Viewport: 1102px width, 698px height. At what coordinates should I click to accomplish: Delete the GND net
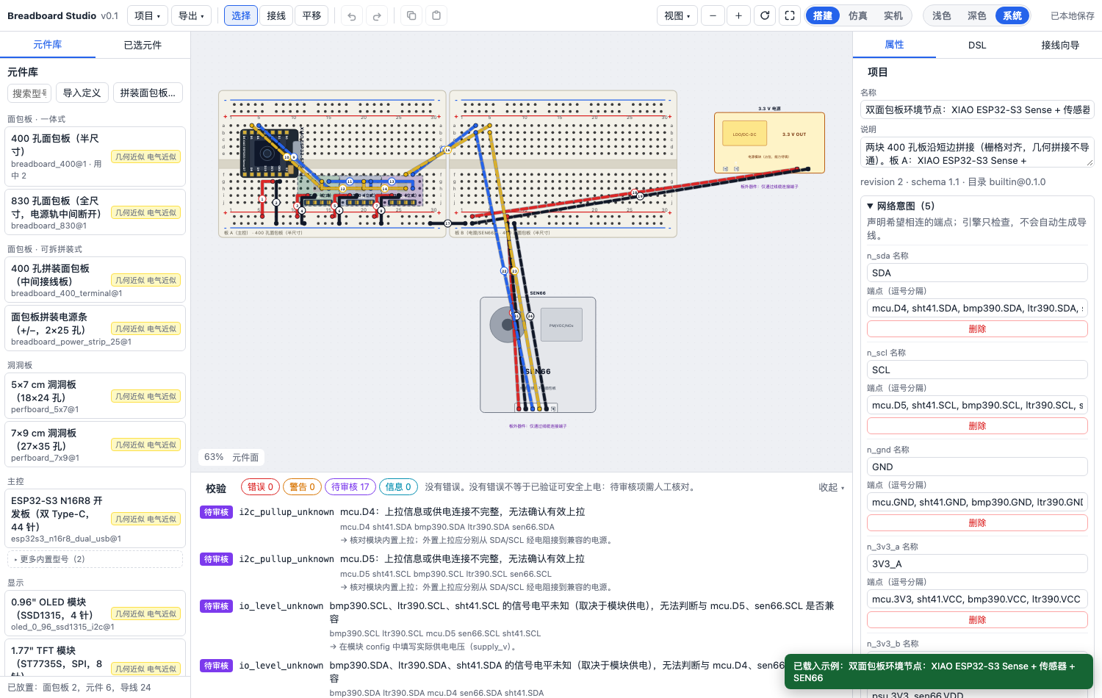(977, 523)
